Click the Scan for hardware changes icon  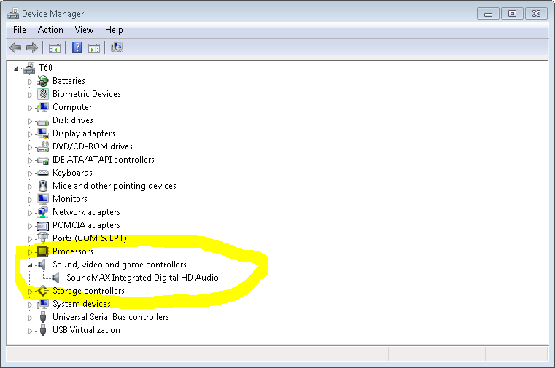coord(117,48)
